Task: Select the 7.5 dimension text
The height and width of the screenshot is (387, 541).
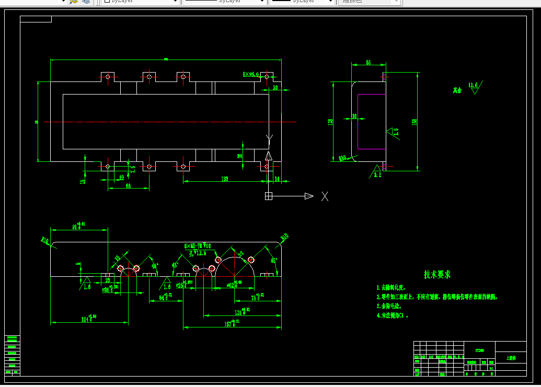Action: [x=133, y=169]
